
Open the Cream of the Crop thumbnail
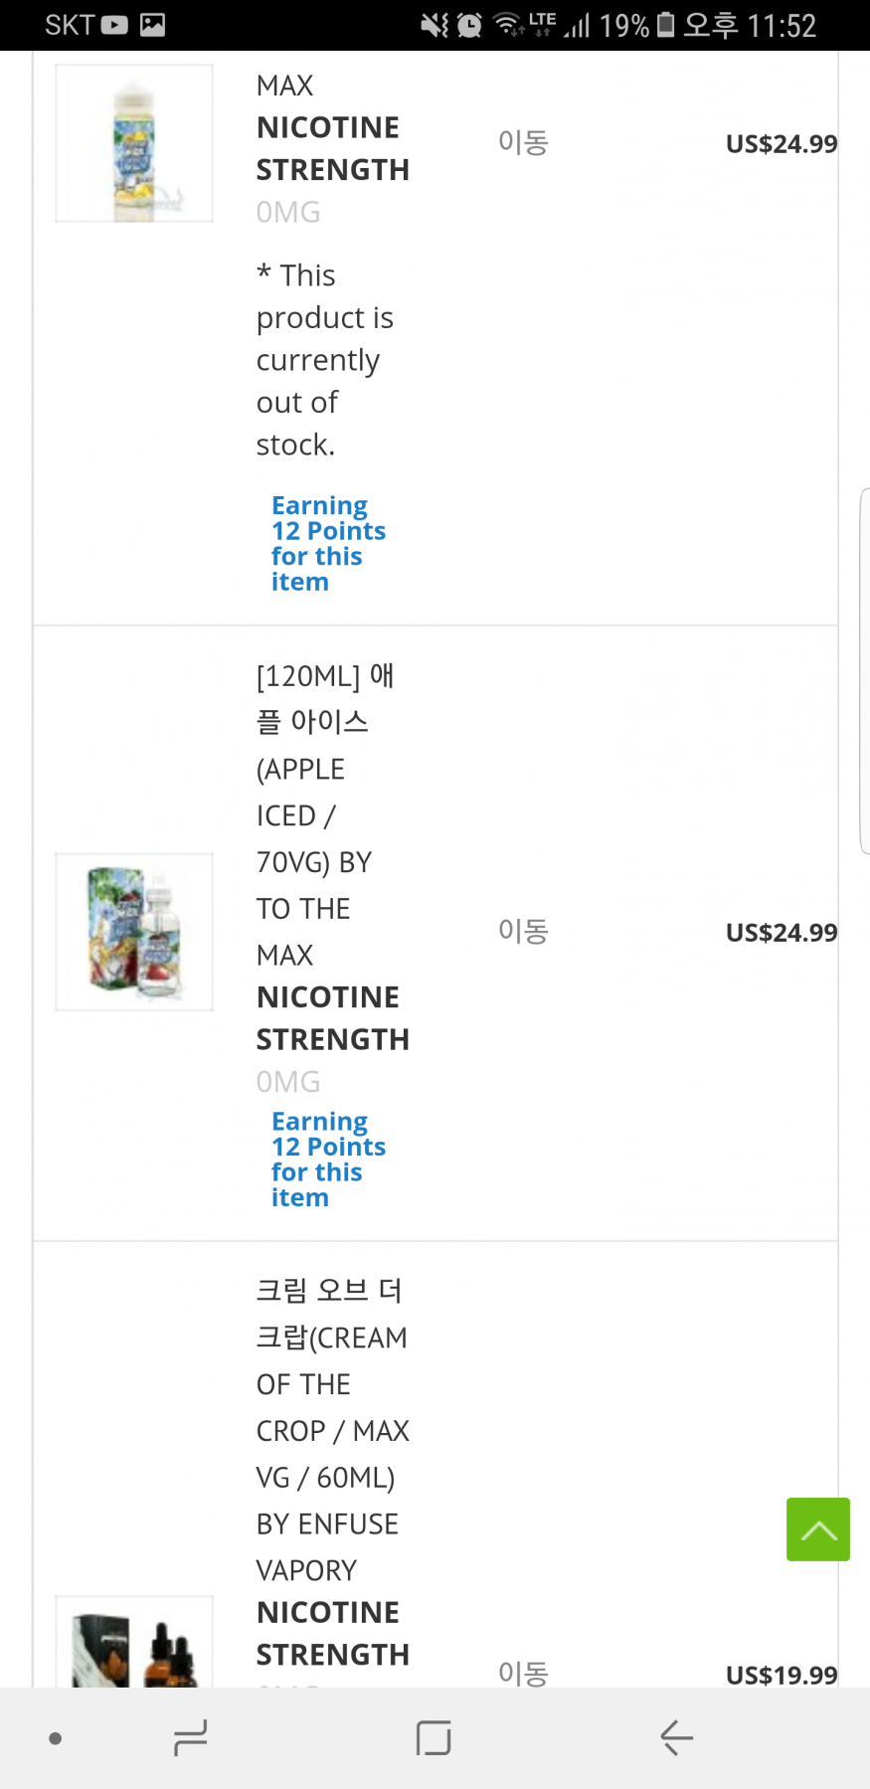(134, 1643)
